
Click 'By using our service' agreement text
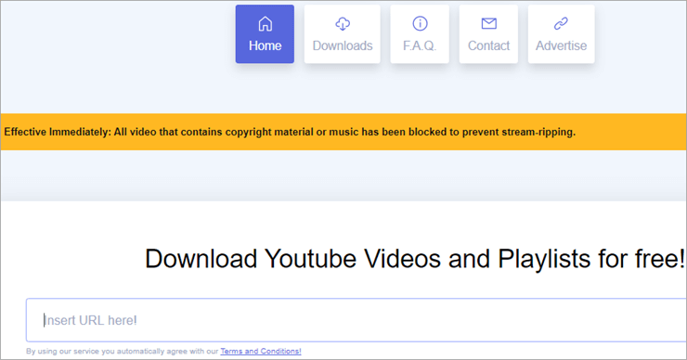pos(123,352)
